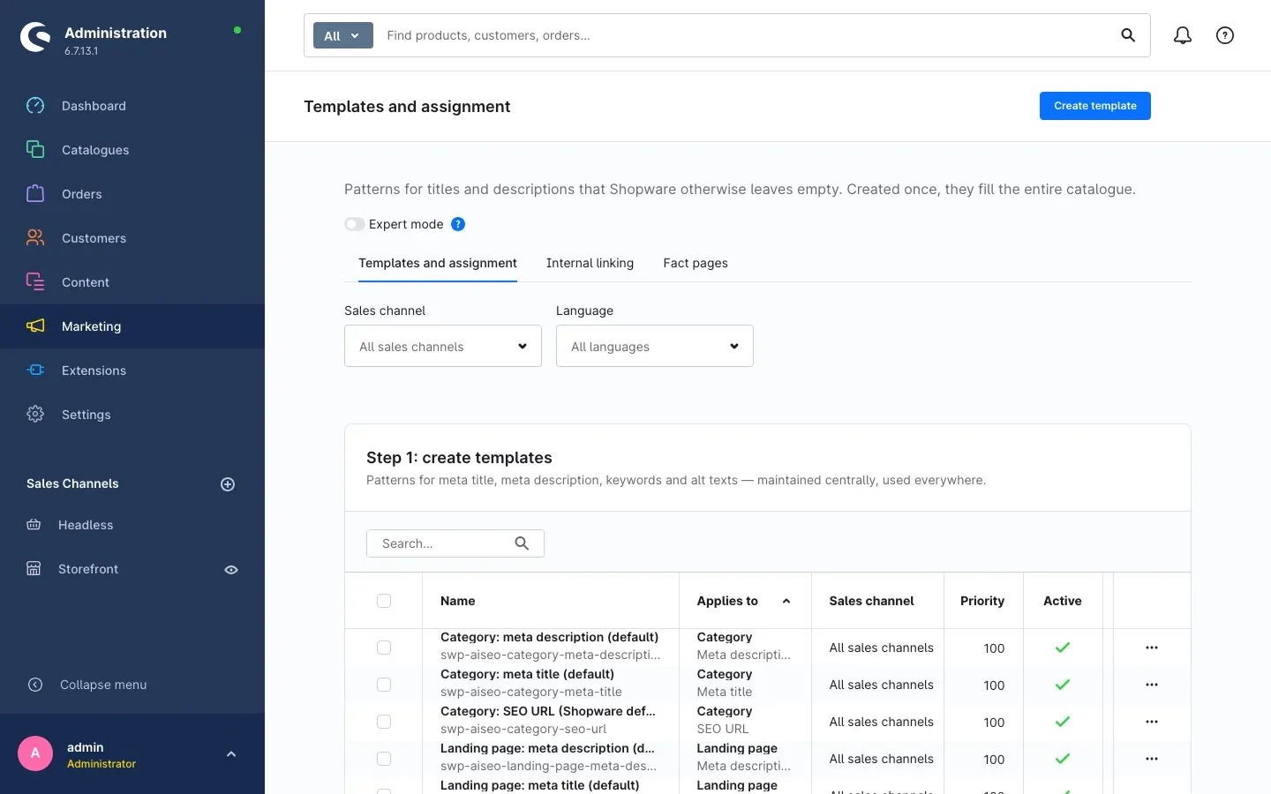Click the Headless basket icon

(34, 525)
